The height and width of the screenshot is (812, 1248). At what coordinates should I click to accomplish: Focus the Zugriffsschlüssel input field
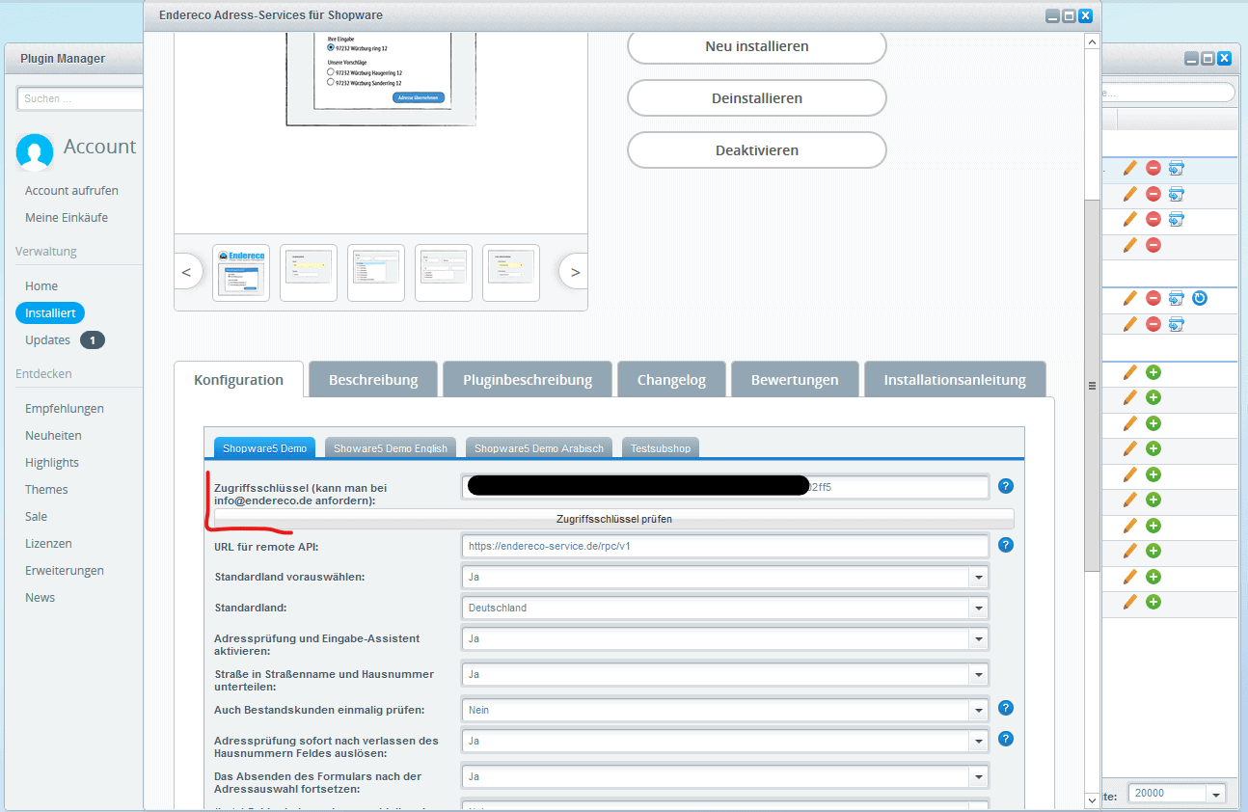725,487
